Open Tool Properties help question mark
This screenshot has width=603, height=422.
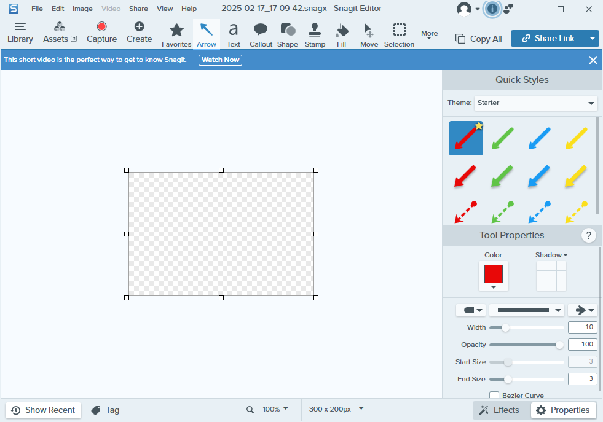pos(588,235)
